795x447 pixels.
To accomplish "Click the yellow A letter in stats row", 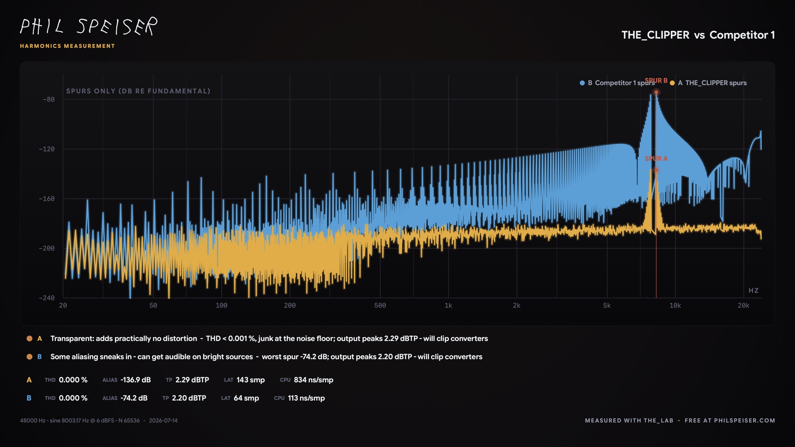I will click(x=29, y=380).
